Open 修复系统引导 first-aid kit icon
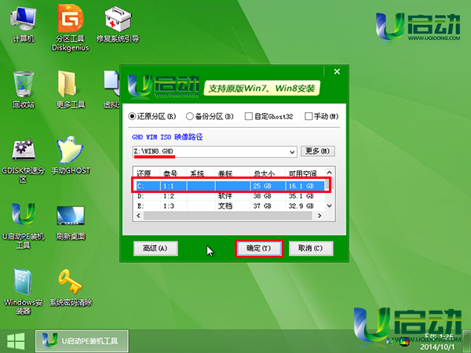 point(118,25)
